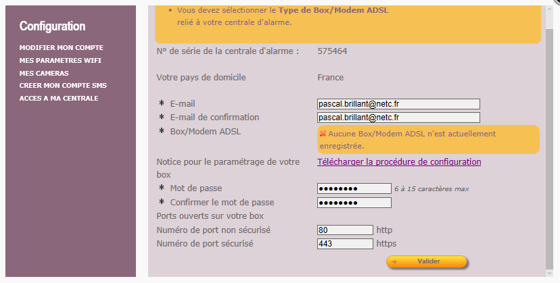Click the Mot de passe field
The height and width of the screenshot is (283, 560).
[354, 188]
